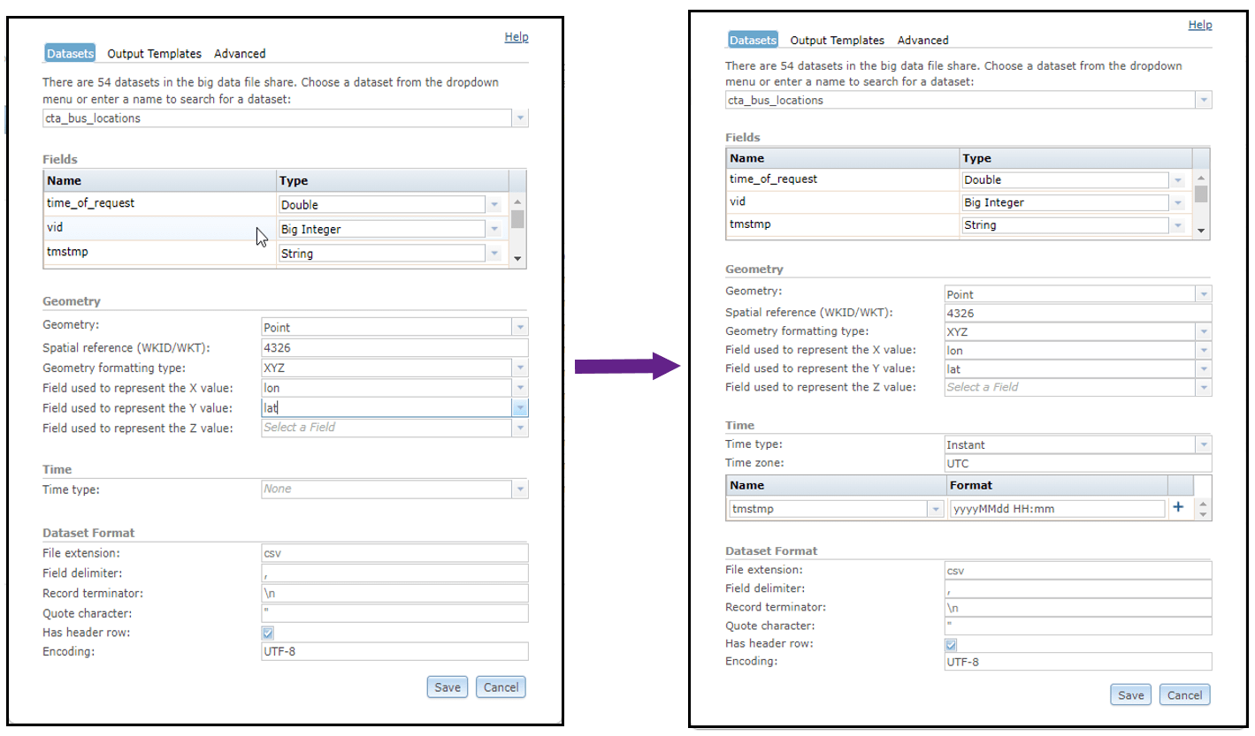
Task: Open X value lon dropdown in right dialog
Action: click(1203, 350)
